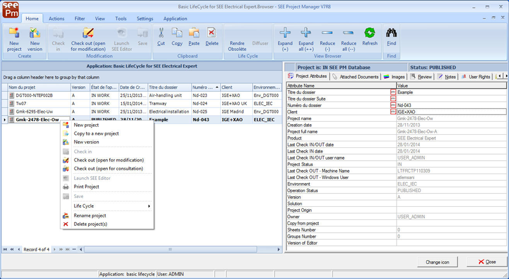Image resolution: width=509 pixels, height=279 pixels.
Task: Sort by Client column header
Action: (236, 87)
